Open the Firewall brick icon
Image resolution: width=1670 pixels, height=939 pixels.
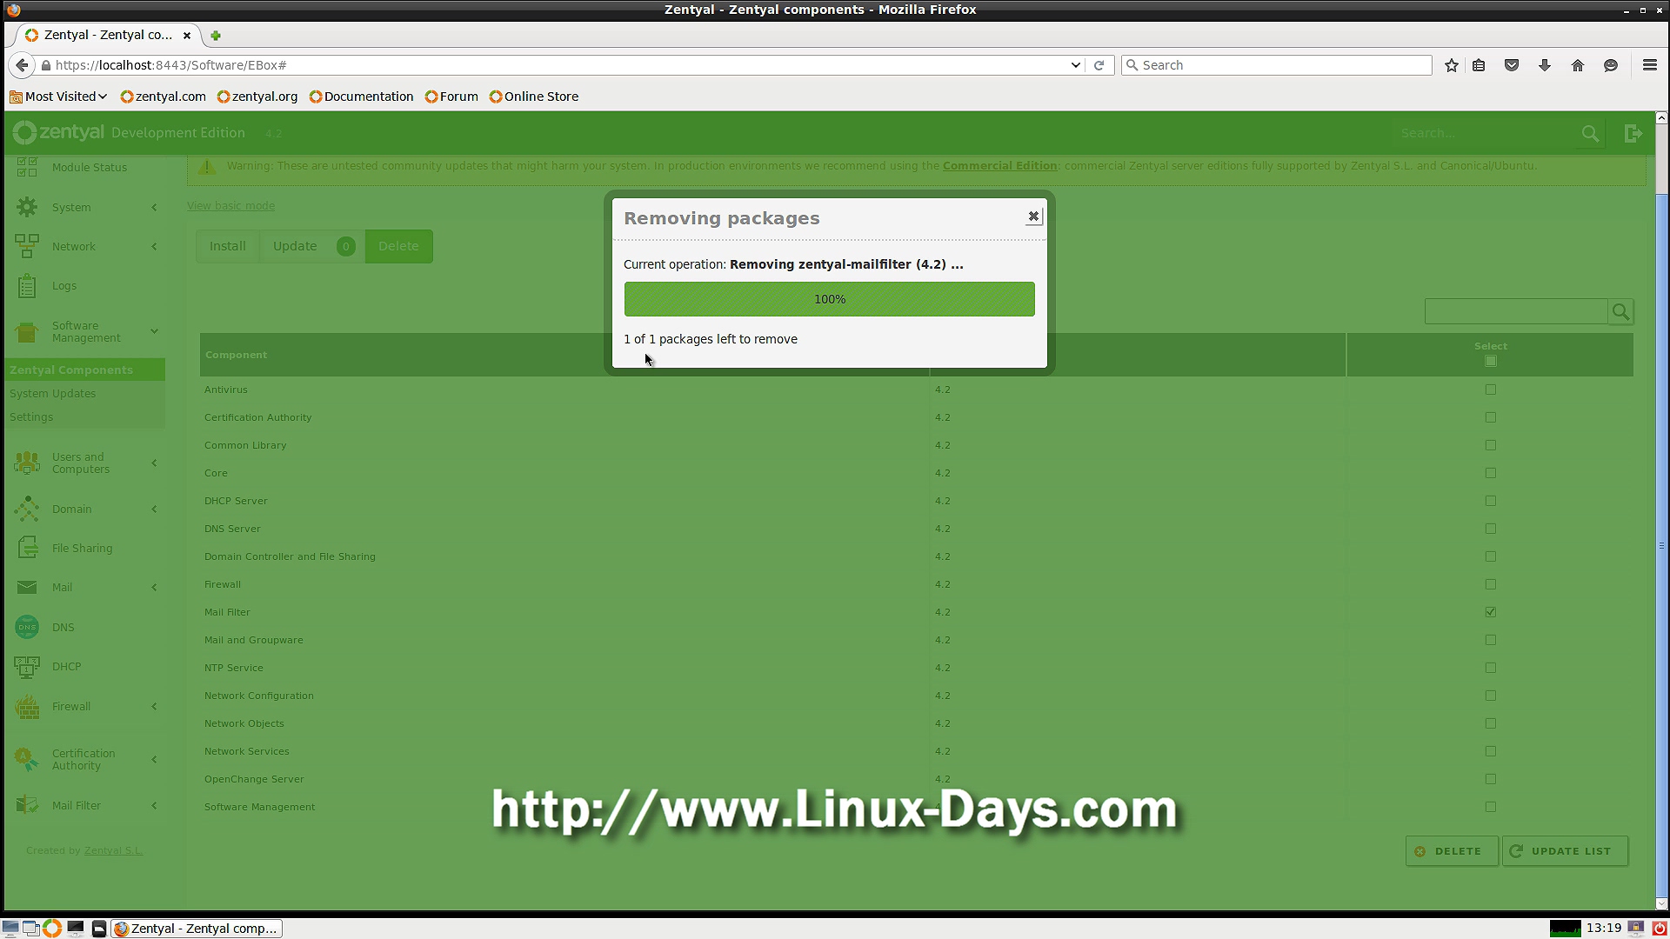(x=27, y=706)
